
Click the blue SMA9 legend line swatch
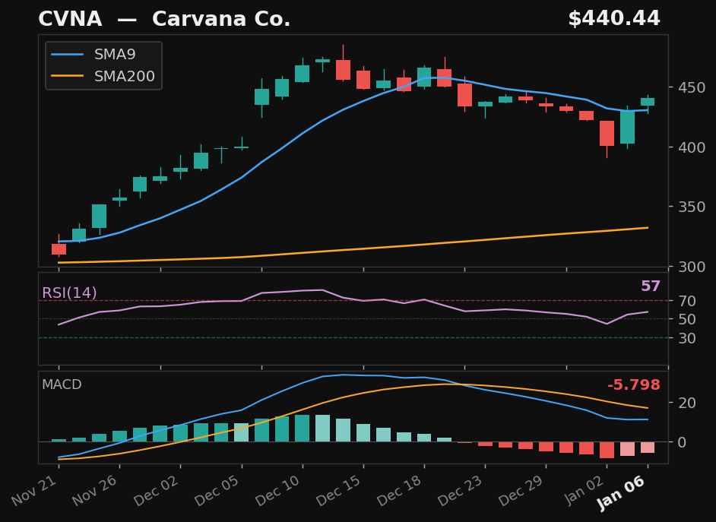68,55
